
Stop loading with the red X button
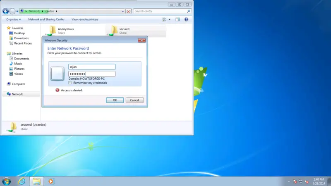tap(128, 12)
